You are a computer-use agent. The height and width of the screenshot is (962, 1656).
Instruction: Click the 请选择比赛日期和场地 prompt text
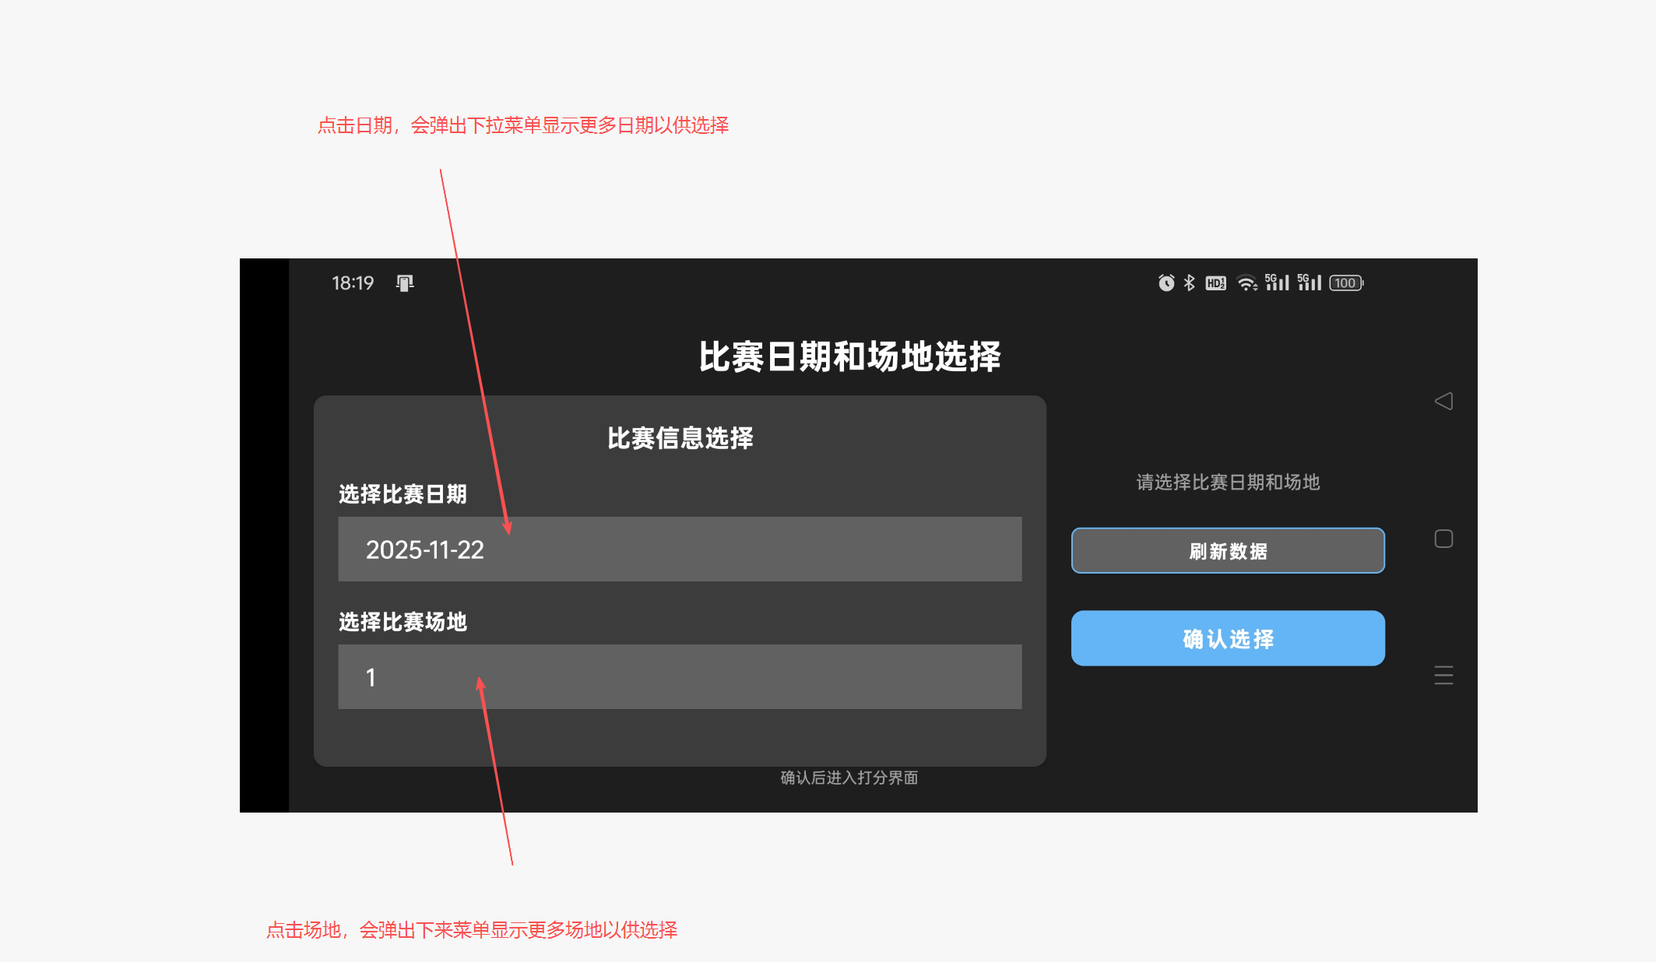tap(1228, 483)
